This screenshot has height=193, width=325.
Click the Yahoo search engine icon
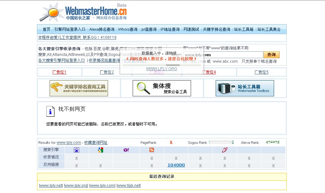[x=126, y=150]
